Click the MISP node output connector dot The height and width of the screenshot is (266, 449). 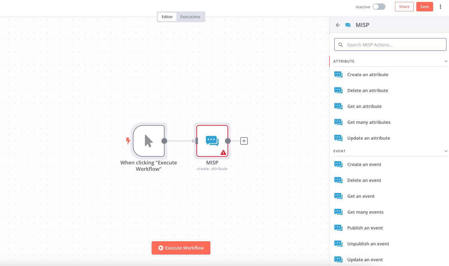pyautogui.click(x=228, y=141)
